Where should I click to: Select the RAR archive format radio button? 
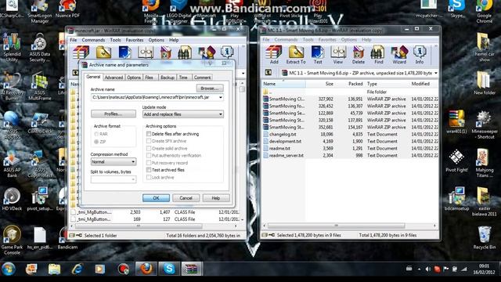pos(96,134)
